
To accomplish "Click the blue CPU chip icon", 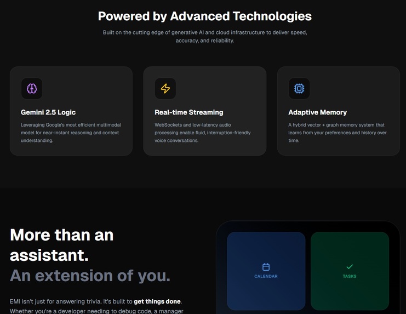I will coord(299,89).
